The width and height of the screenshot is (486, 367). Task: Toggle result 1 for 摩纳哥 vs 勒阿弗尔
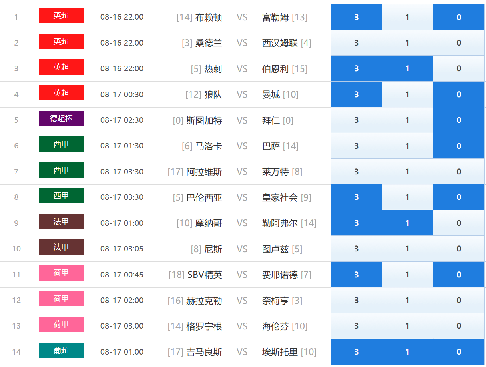coord(407,223)
